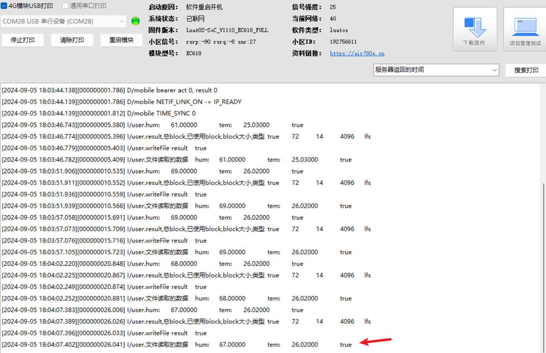
Task: Select the boot reason value 软件重启开机
Action: 204,7
